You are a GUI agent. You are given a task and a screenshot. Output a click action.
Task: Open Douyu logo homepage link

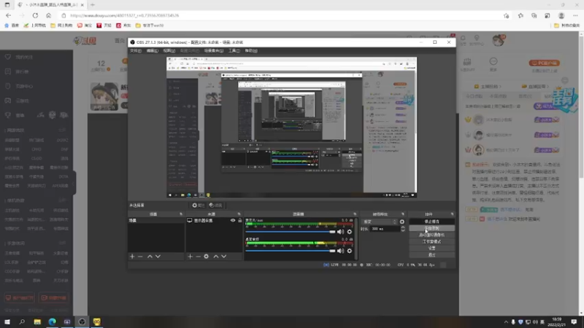[85, 41]
